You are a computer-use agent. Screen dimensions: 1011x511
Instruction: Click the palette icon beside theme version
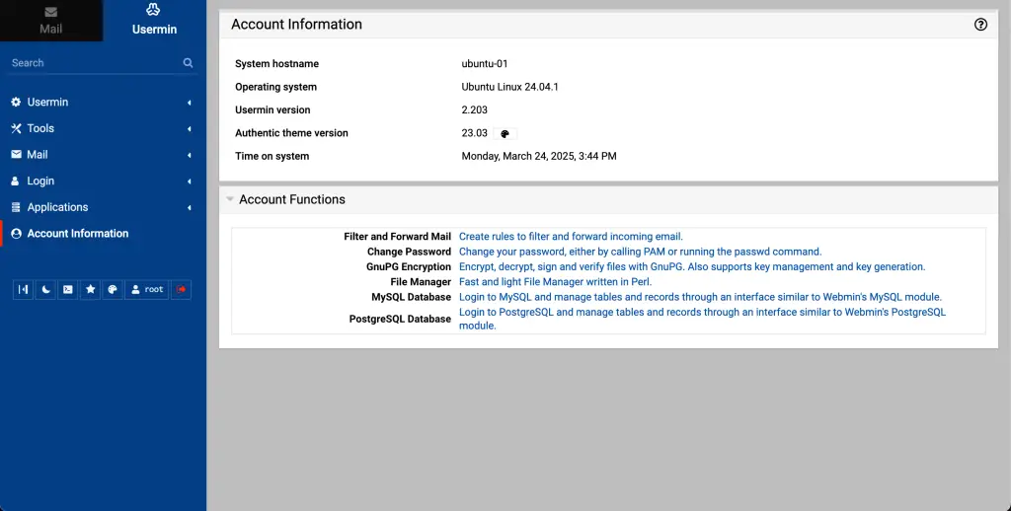tap(505, 134)
